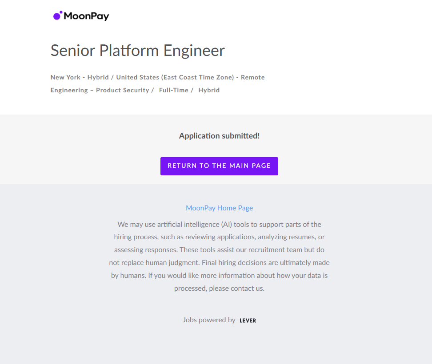
Task: Select the Full-Time commitment label
Action: point(173,90)
